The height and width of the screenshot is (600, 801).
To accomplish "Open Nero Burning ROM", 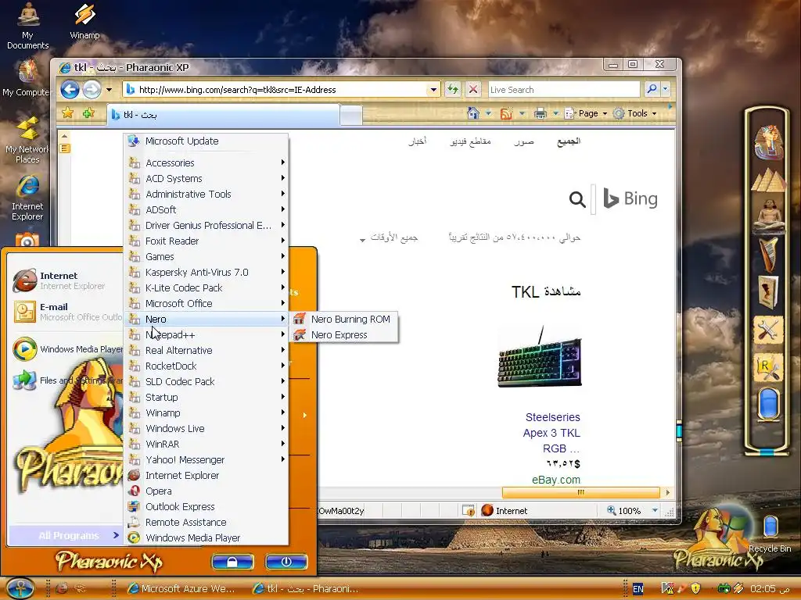I will (344, 319).
